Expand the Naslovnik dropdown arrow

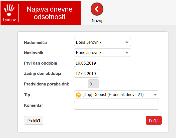click(x=127, y=53)
